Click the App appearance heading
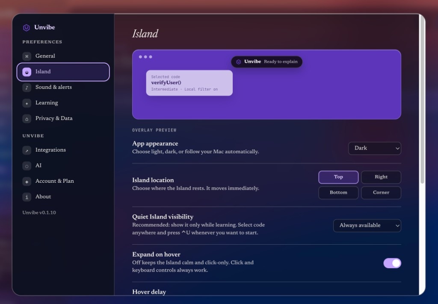 155,143
